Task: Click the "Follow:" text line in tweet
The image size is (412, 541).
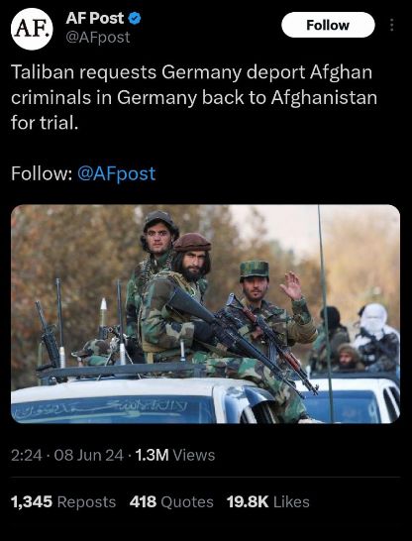Action: pos(42,173)
